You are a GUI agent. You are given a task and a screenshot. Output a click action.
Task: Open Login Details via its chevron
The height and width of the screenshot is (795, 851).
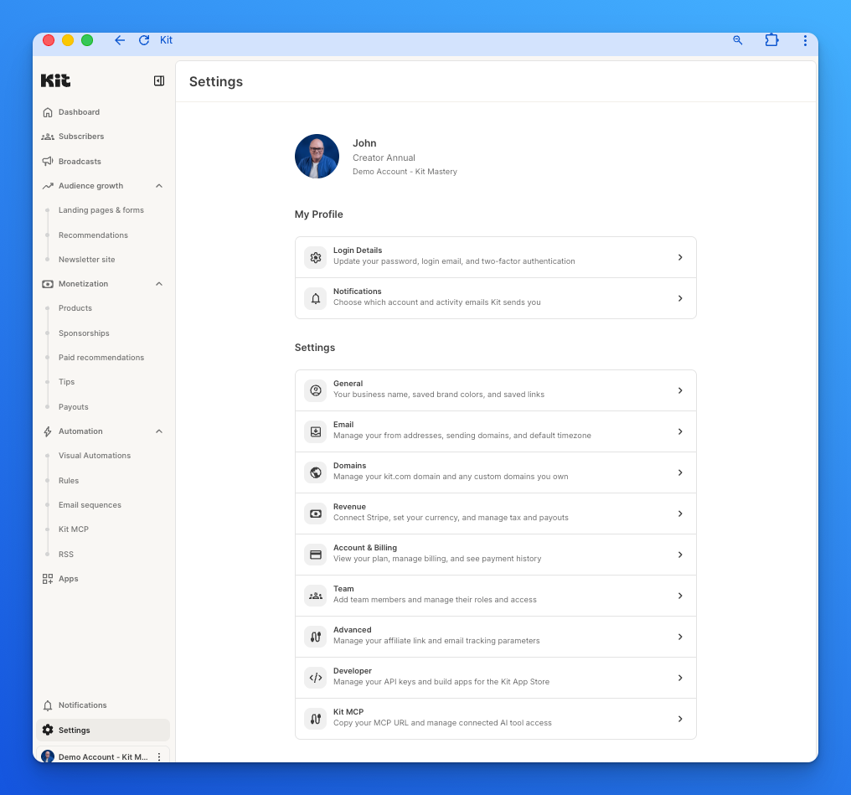[680, 257]
